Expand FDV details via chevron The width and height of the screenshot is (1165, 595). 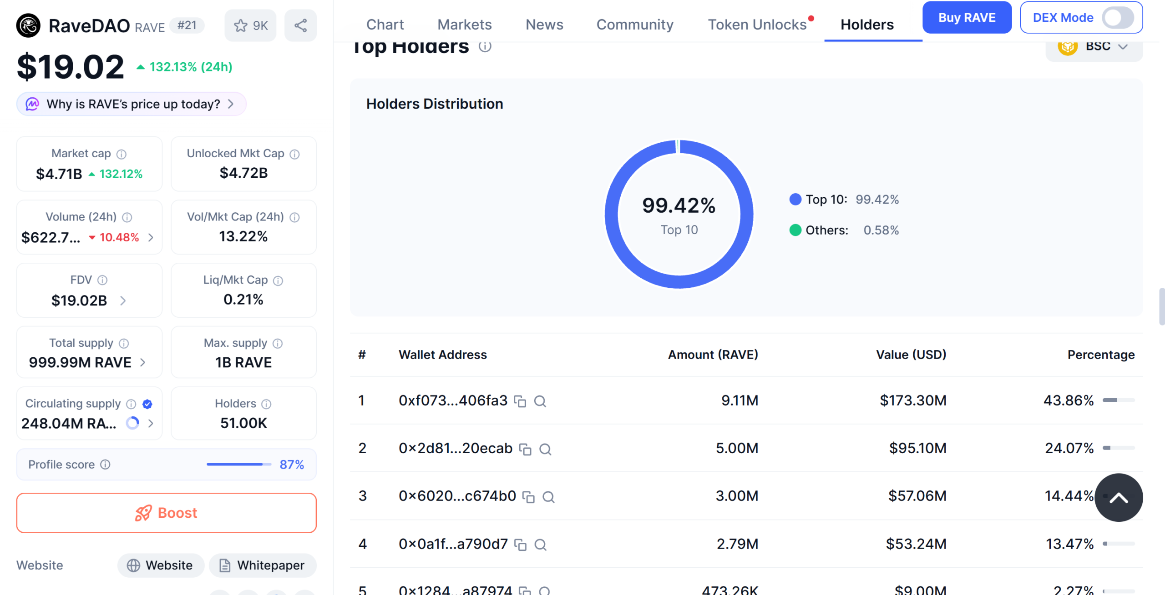tap(123, 300)
